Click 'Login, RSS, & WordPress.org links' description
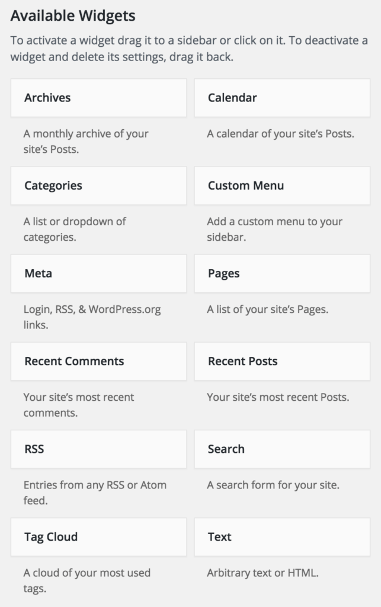The width and height of the screenshot is (381, 607). pyautogui.click(x=92, y=317)
